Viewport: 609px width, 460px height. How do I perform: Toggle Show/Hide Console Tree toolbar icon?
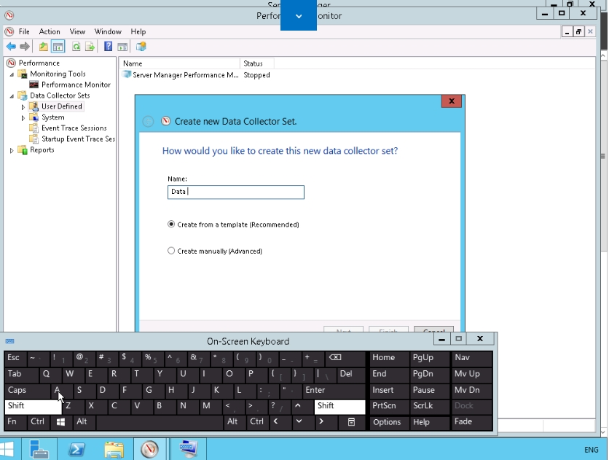tap(58, 47)
